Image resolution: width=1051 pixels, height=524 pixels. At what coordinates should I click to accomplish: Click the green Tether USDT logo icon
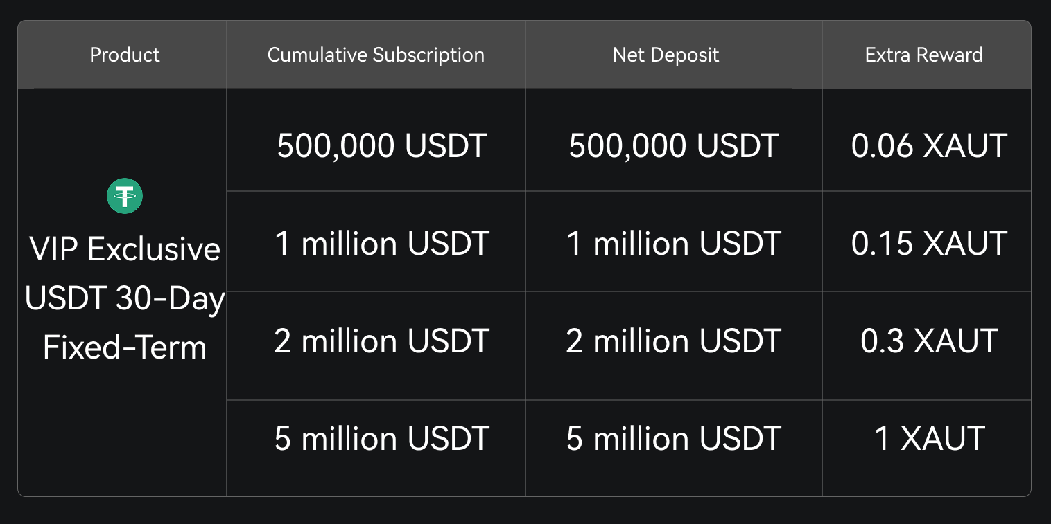tap(125, 196)
